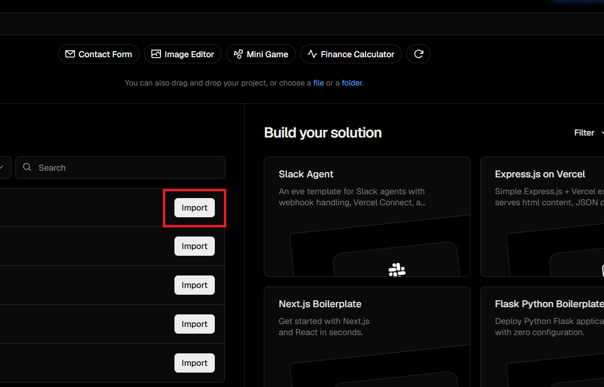Open the Filter dropdown for templates
This screenshot has height=387, width=604.
[589, 133]
